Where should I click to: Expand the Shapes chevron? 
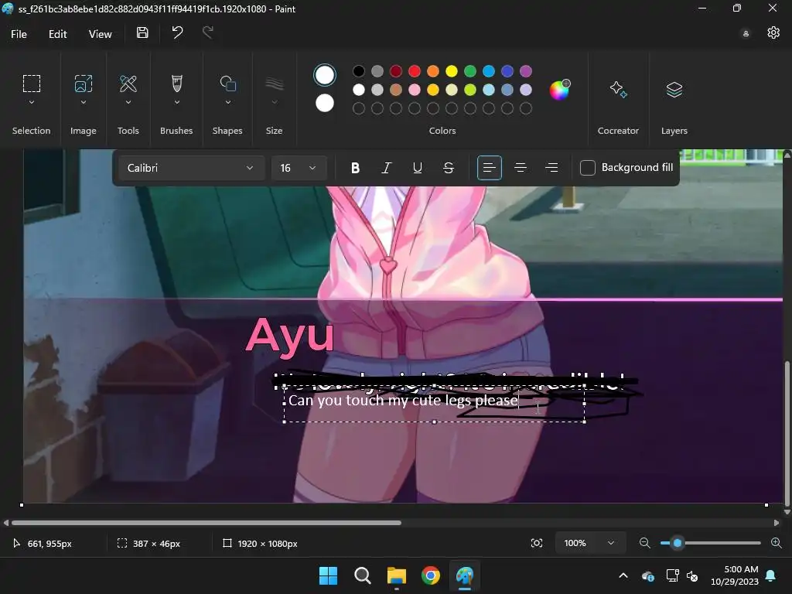(x=228, y=103)
